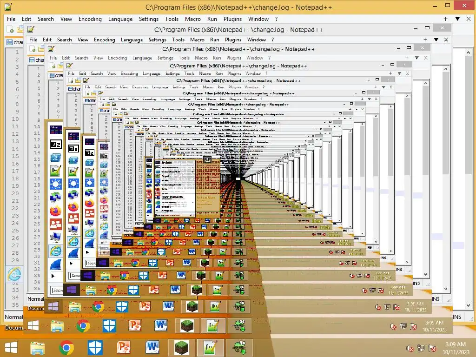Click Start button on the bottommost taskbar
Screen dimensions: 476x357
[11, 348]
